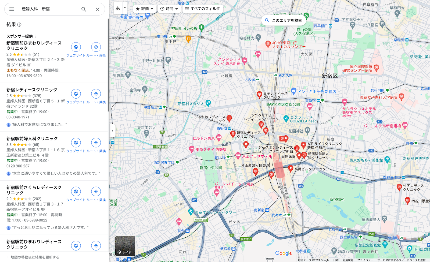Open 新宿レディースクリニック result title

pyautogui.click(x=32, y=90)
